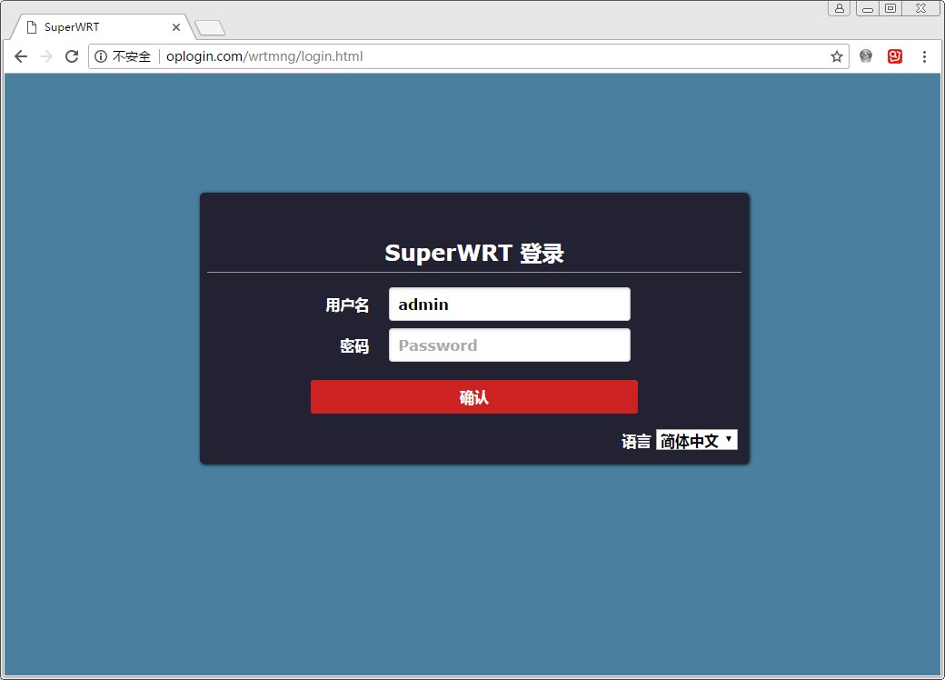Click the 用户名 label
Image resolution: width=945 pixels, height=680 pixels.
click(347, 305)
